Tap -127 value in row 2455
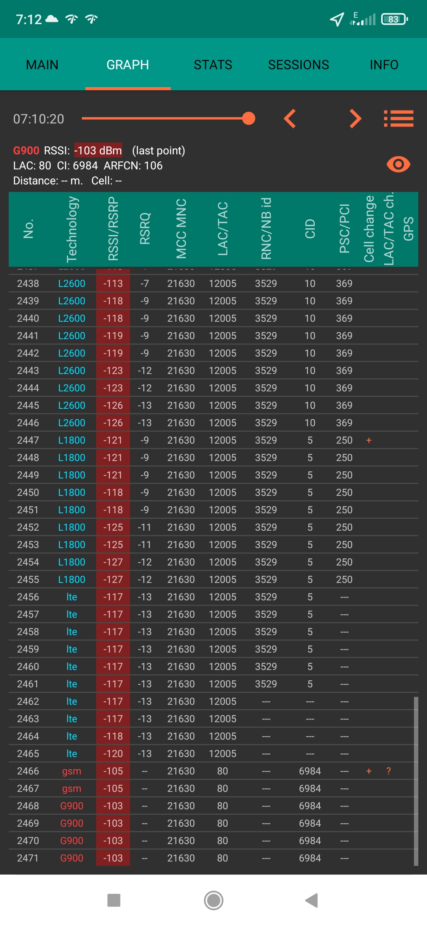This screenshot has width=427, height=926. click(x=113, y=579)
